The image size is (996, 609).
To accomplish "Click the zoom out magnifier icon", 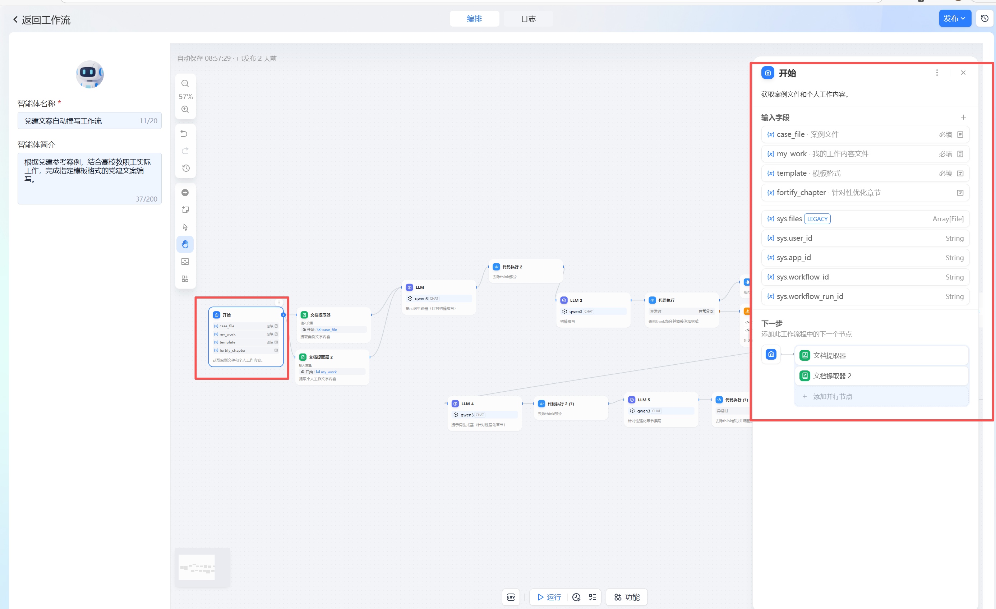I will pyautogui.click(x=185, y=84).
